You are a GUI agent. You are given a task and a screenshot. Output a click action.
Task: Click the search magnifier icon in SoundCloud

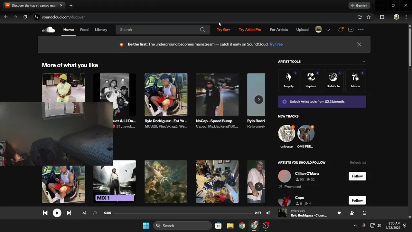click(x=202, y=30)
